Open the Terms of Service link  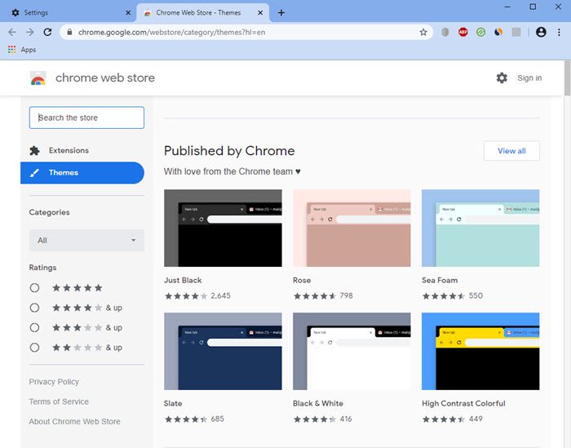tap(59, 401)
